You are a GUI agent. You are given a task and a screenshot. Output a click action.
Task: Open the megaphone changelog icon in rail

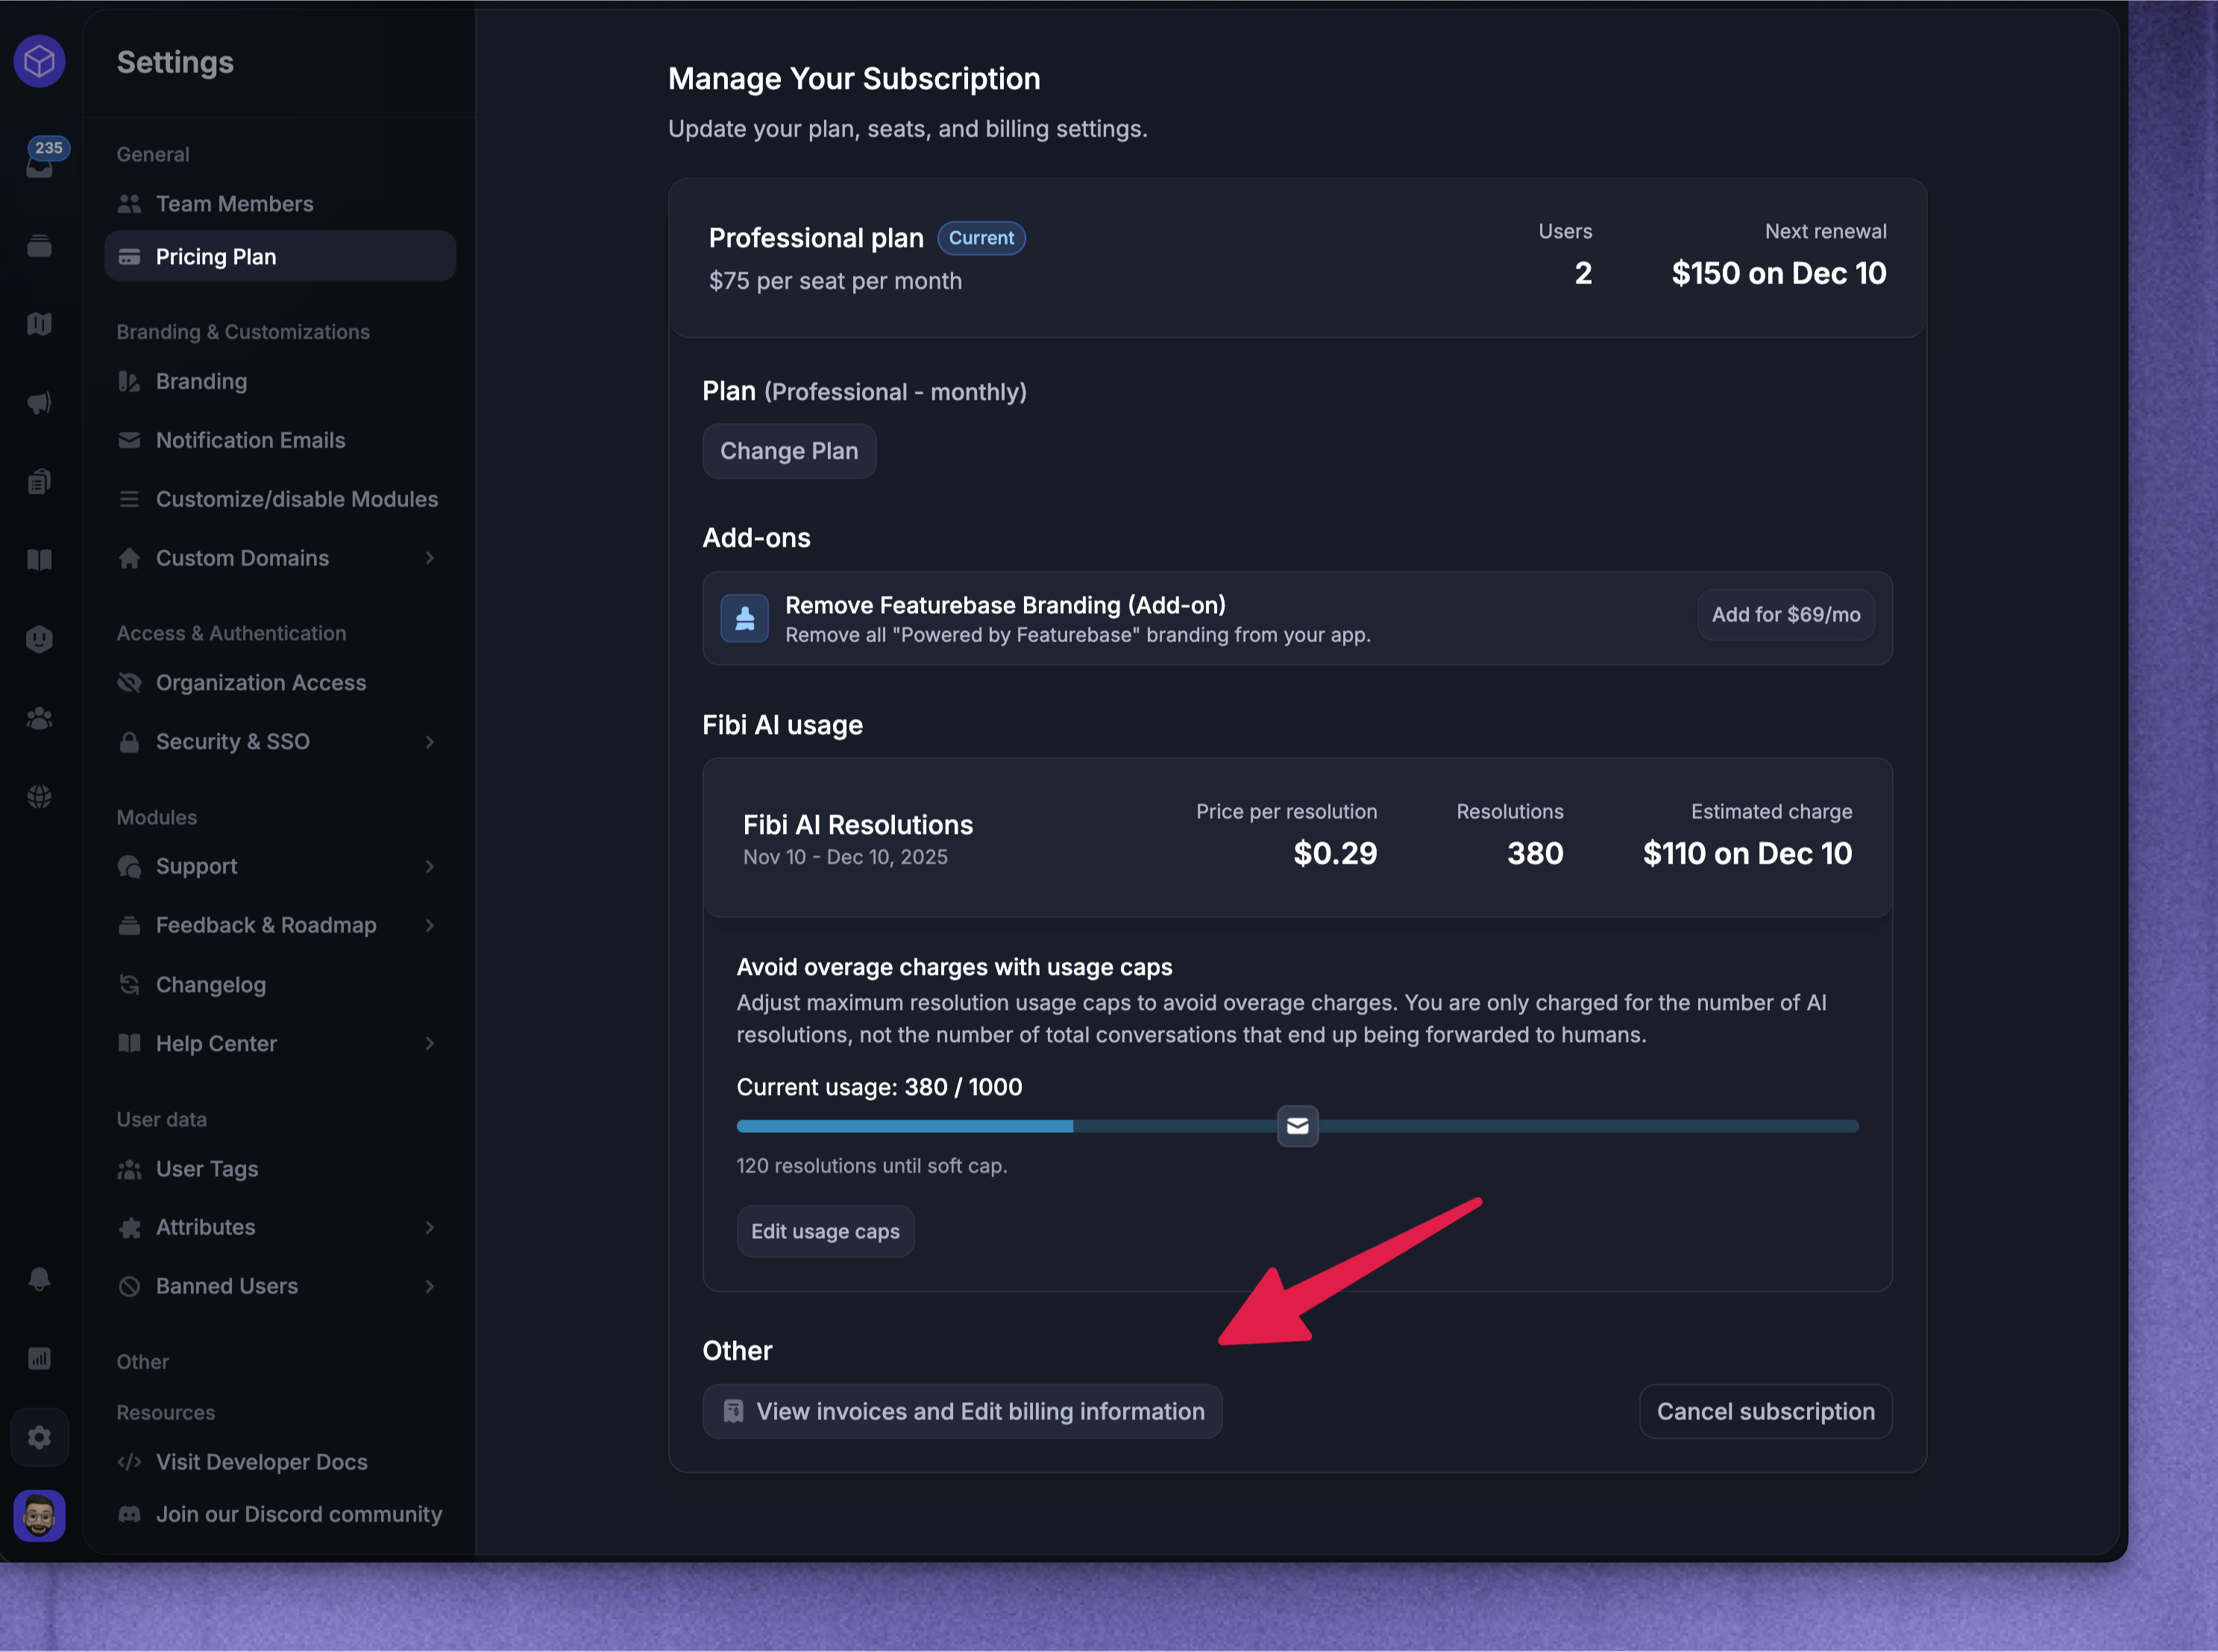[x=39, y=402]
